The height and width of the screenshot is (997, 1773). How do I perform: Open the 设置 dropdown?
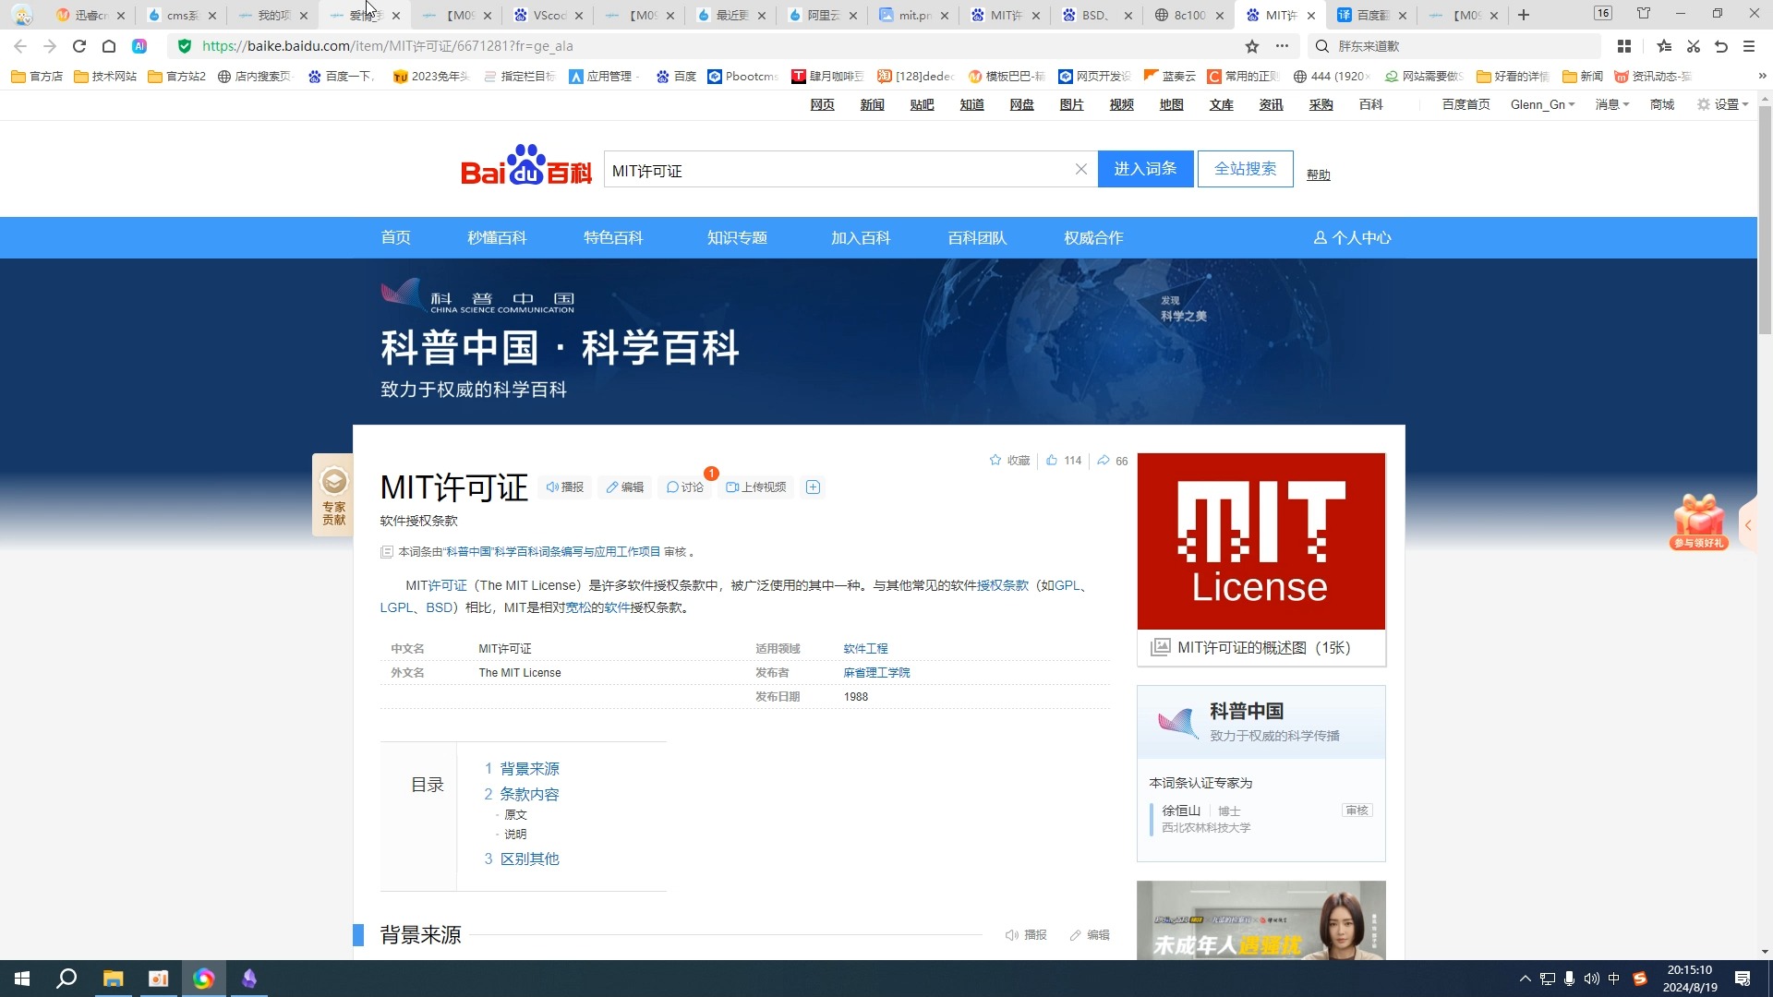[x=1723, y=104]
